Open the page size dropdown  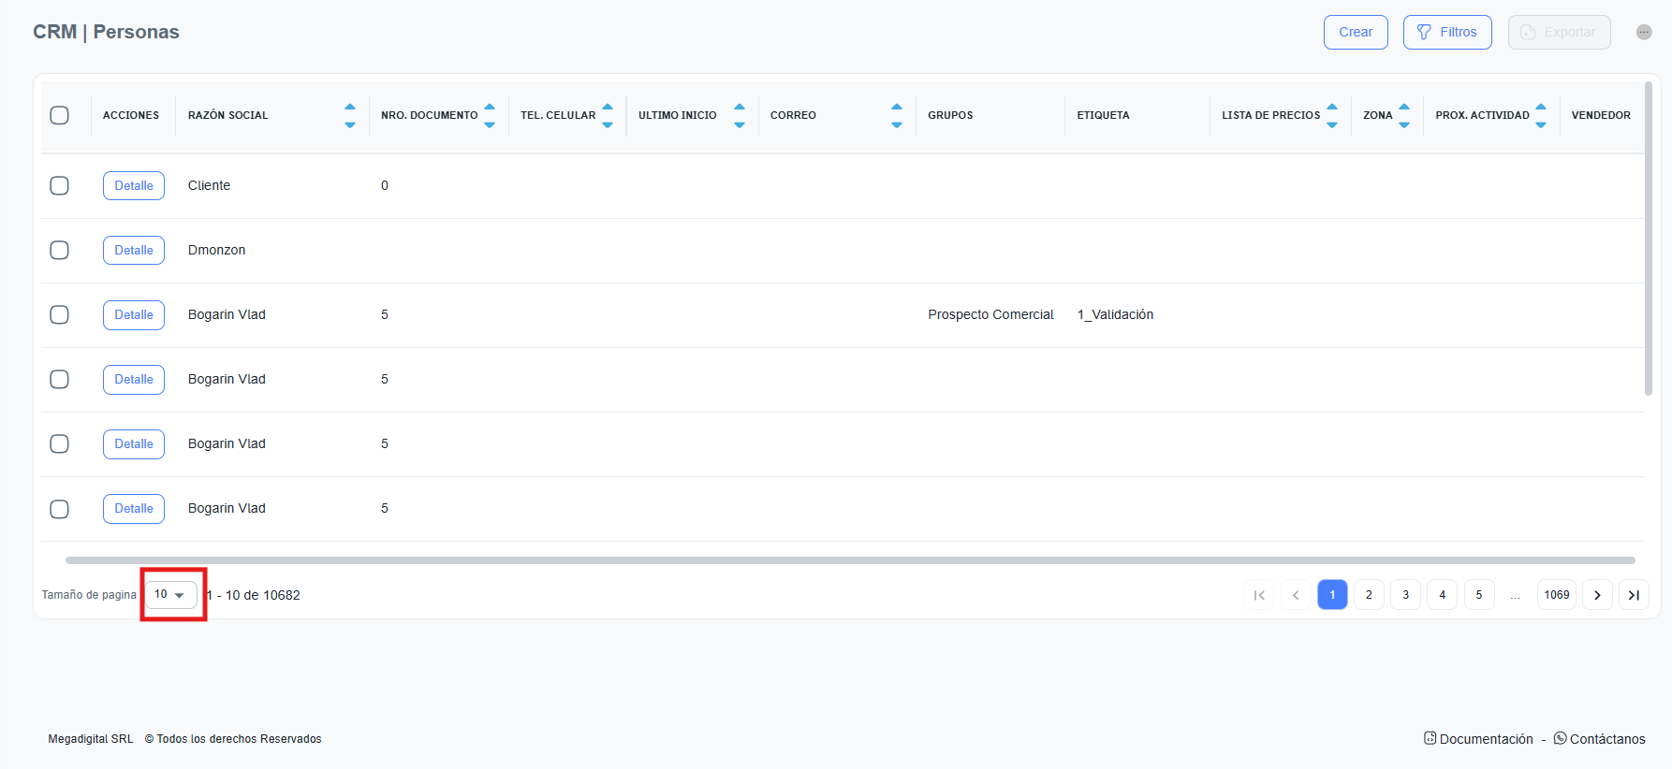tap(170, 595)
